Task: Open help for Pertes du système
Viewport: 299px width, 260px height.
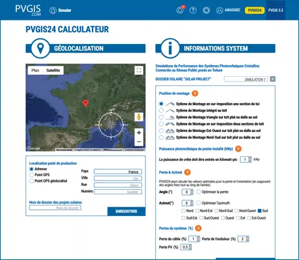Action: (x=198, y=228)
